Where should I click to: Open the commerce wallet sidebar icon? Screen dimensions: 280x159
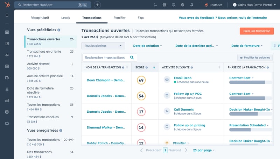[7, 78]
